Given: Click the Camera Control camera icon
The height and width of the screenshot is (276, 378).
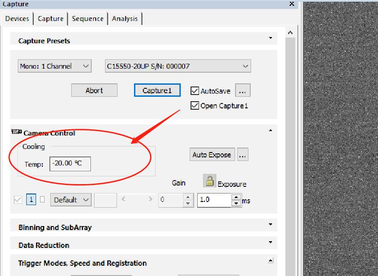Looking at the screenshot, I should (x=16, y=132).
